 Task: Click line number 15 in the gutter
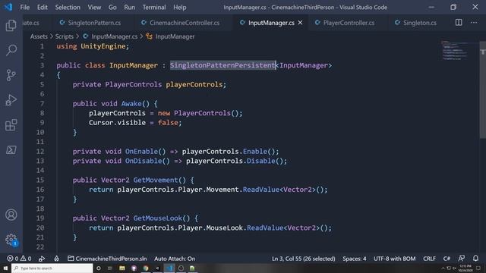pyautogui.click(x=40, y=180)
